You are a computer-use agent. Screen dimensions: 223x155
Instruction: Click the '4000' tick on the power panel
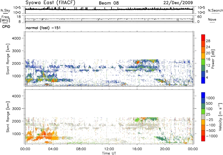(x=16, y=38)
